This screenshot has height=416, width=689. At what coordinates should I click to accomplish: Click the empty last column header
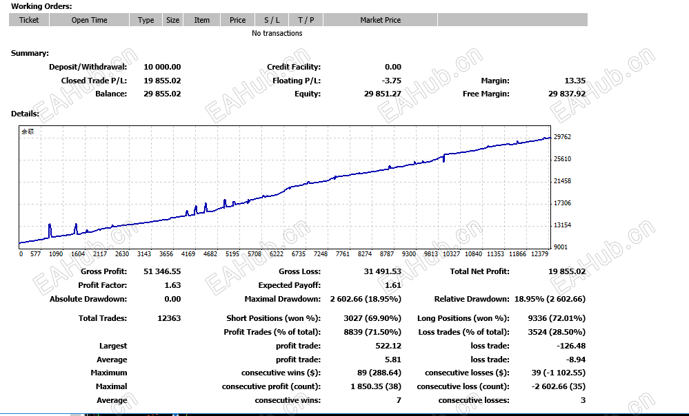(x=513, y=20)
